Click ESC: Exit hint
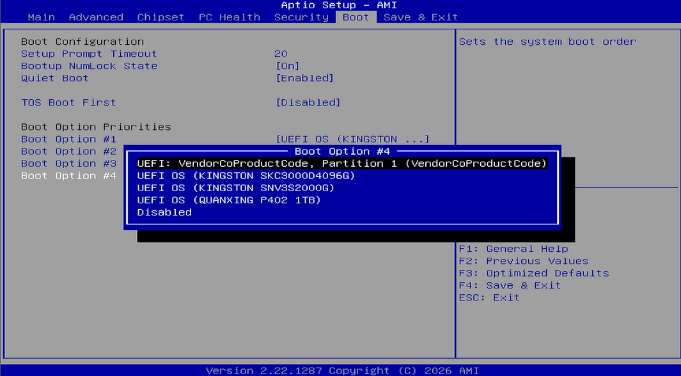The width and height of the screenshot is (681, 376). [x=489, y=297]
